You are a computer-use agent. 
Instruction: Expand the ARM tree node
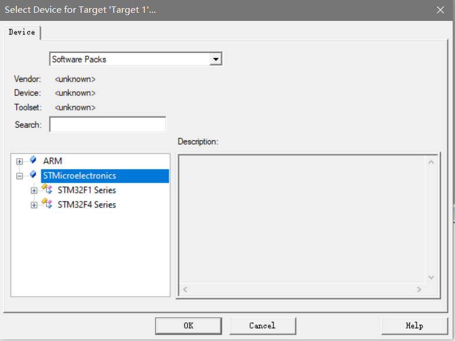(x=19, y=161)
